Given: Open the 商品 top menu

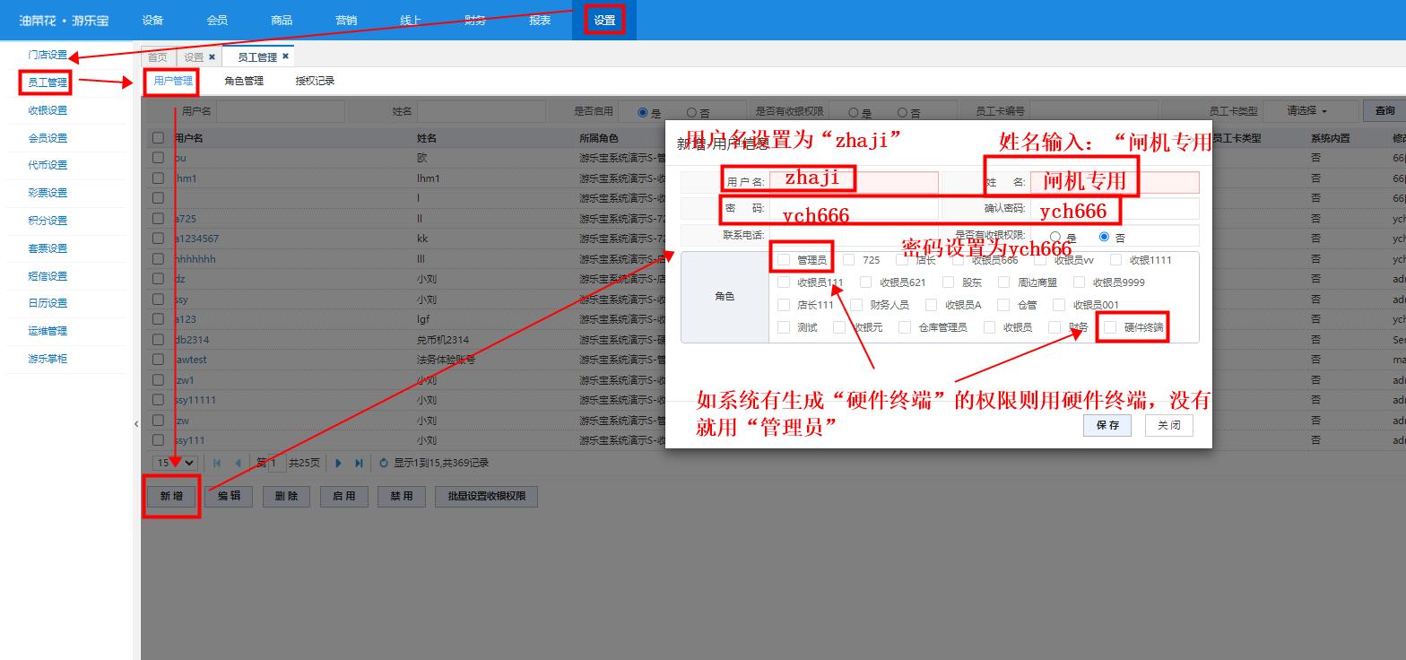Looking at the screenshot, I should click(x=282, y=20).
